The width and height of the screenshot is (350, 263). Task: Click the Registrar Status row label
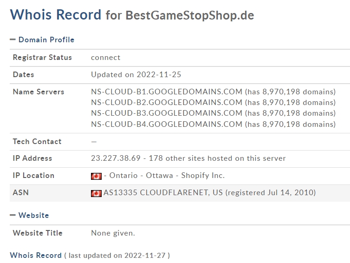tap(42, 58)
